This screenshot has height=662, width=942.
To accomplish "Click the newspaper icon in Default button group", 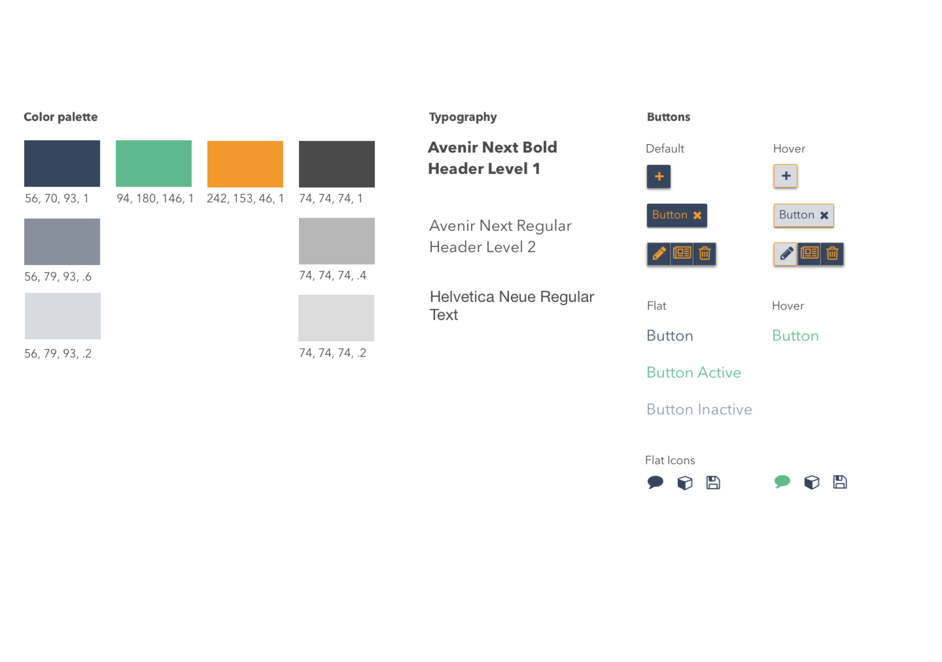I will point(682,253).
